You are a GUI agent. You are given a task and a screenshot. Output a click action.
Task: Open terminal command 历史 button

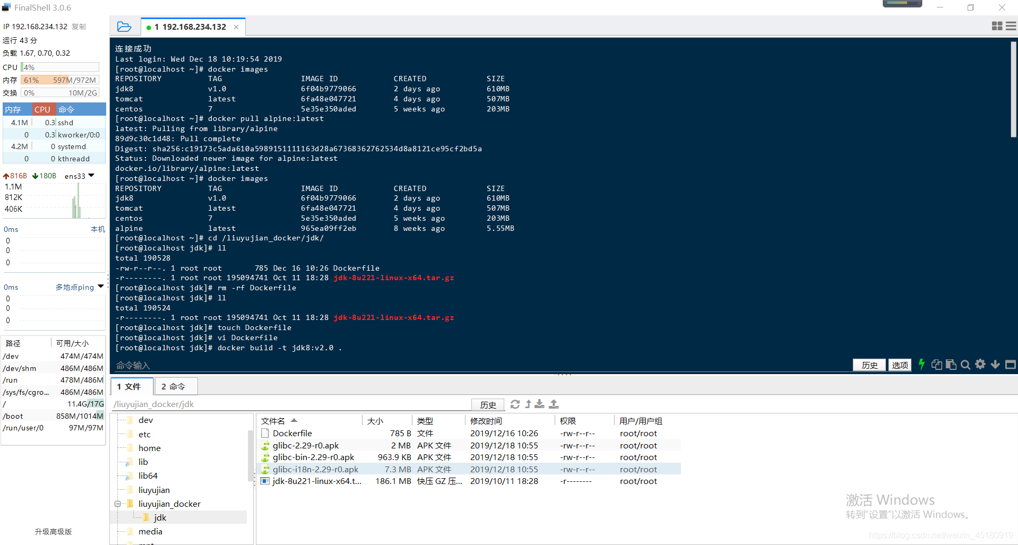point(869,365)
